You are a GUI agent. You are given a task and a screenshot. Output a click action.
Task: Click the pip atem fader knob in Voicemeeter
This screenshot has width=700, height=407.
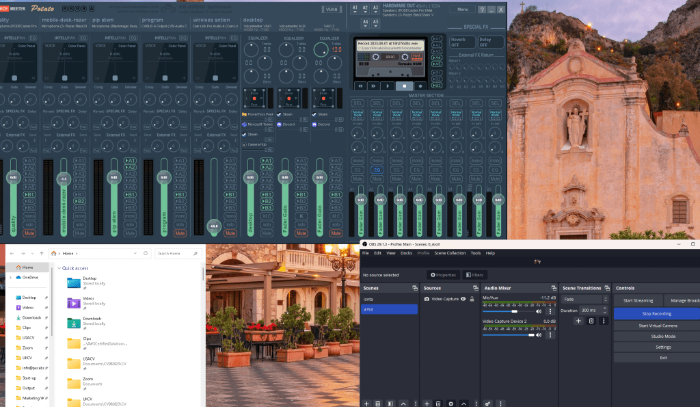pyautogui.click(x=114, y=177)
